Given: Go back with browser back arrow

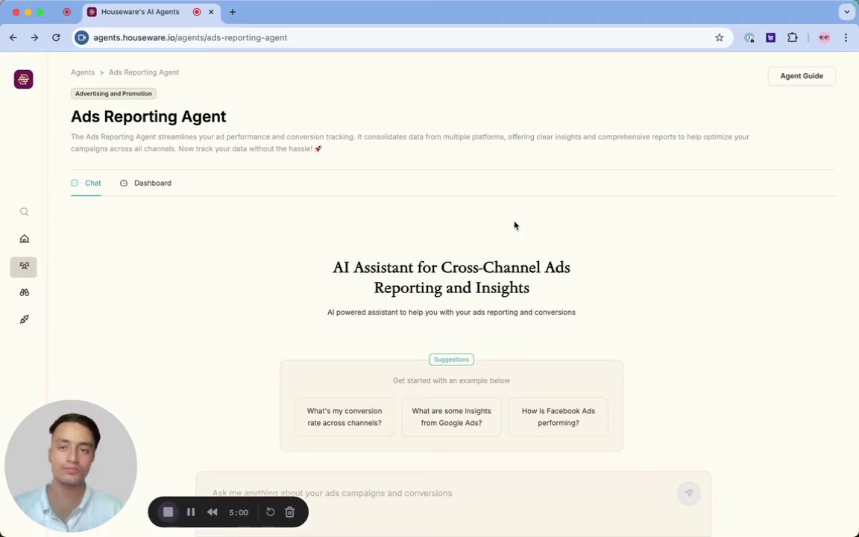Looking at the screenshot, I should pos(13,38).
